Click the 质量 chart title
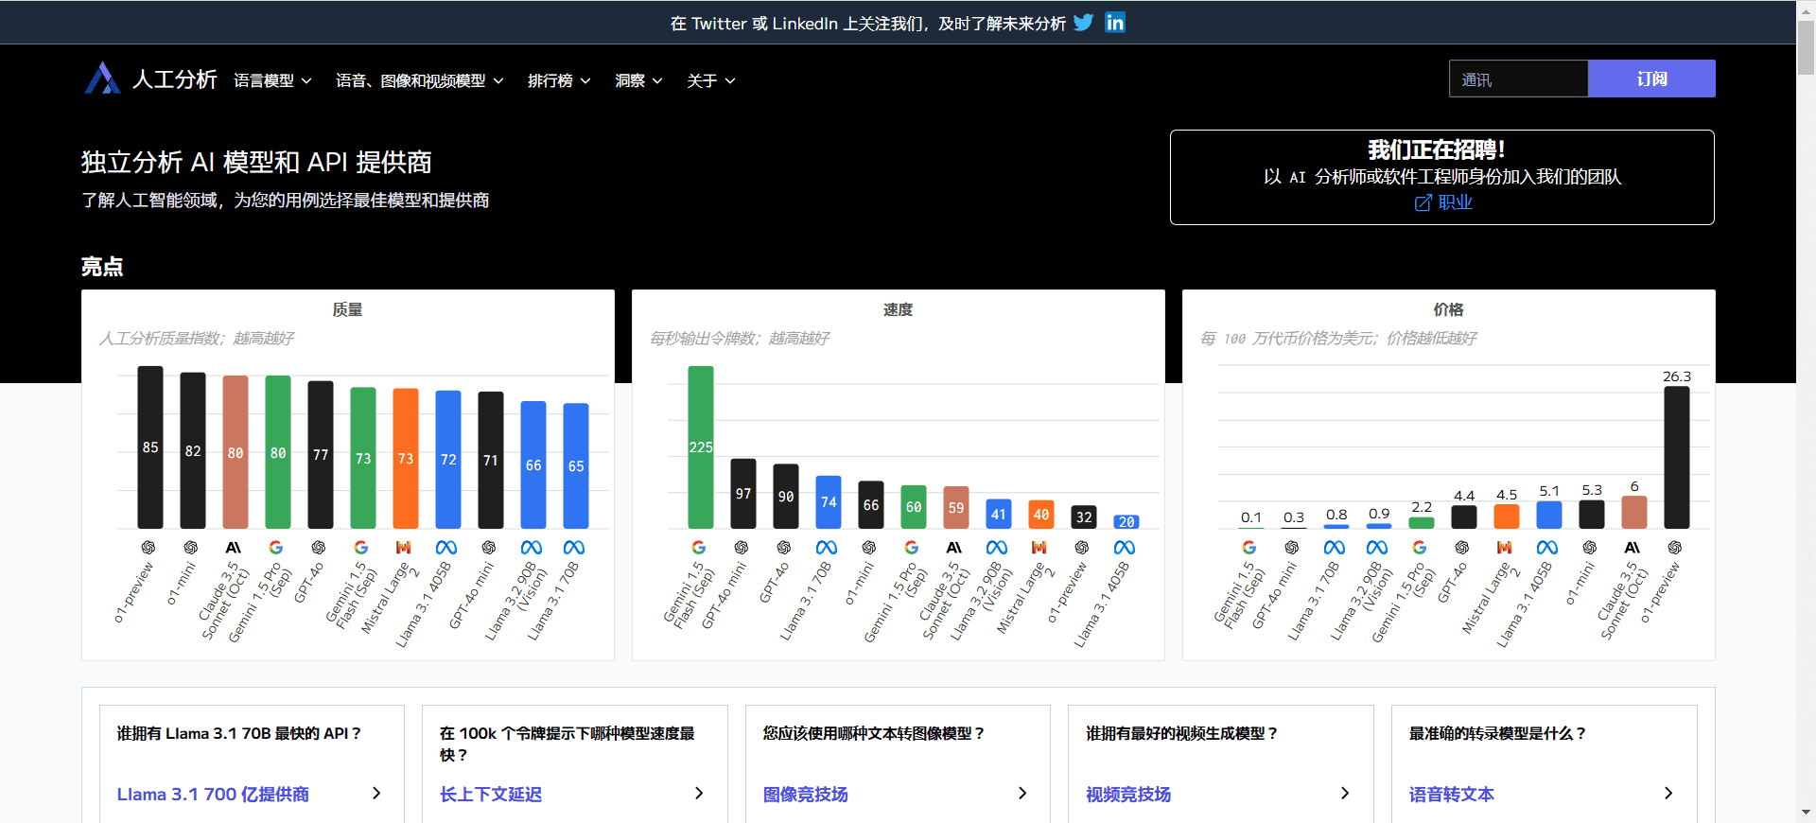The height and width of the screenshot is (823, 1816). tap(347, 309)
